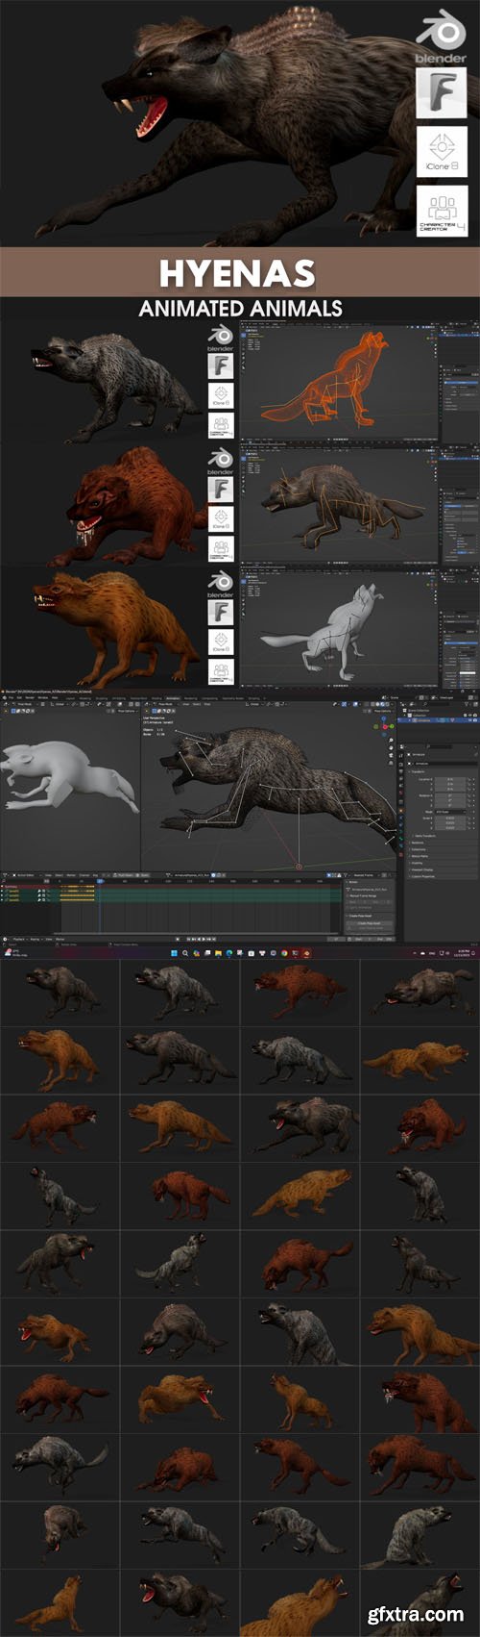Toggle perspective/orthographic grid icon
This screenshot has height=1637, width=480.
click(391, 763)
